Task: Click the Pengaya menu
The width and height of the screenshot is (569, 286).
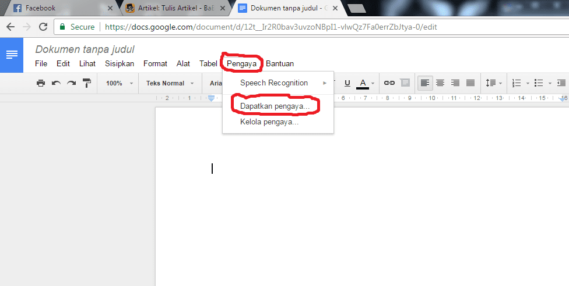Action: (x=242, y=64)
